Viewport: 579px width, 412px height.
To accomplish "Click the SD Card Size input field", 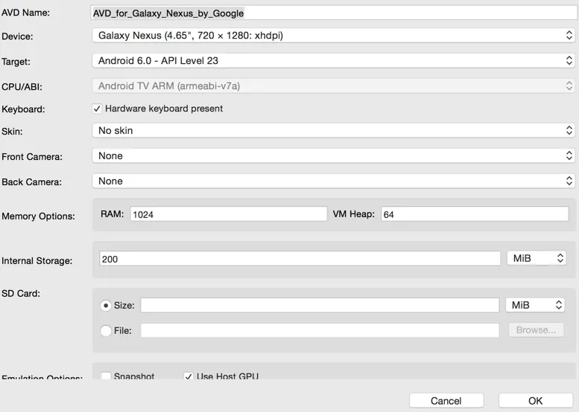I will (320, 305).
